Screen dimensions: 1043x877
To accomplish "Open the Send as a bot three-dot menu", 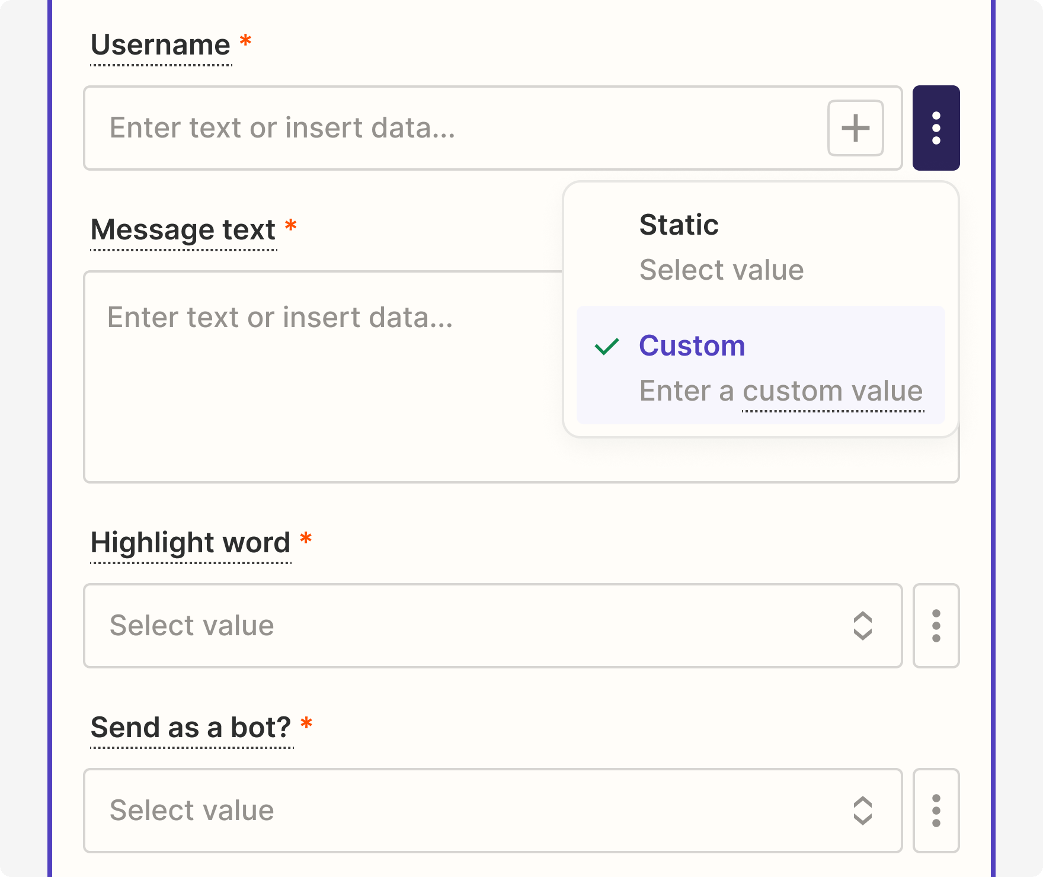I will (x=936, y=811).
